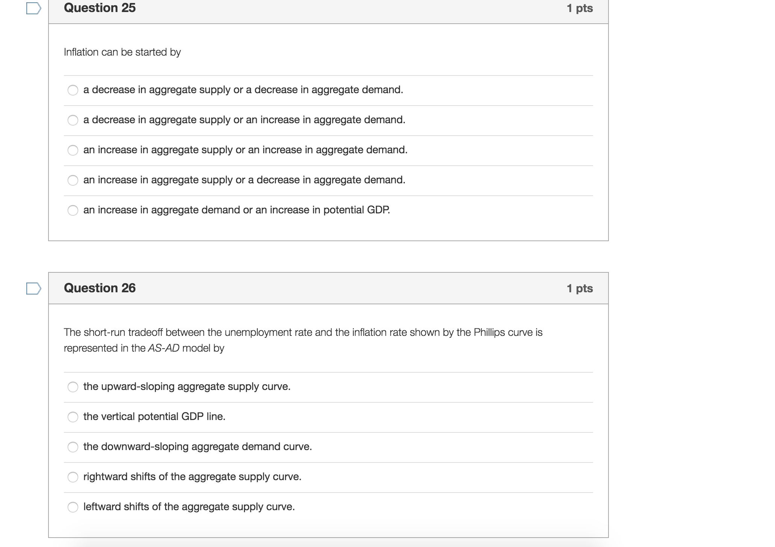The width and height of the screenshot is (775, 547).
Task: Click the 'leftward shifts of the aggregate supply curve' answer text
Action: click(x=189, y=507)
